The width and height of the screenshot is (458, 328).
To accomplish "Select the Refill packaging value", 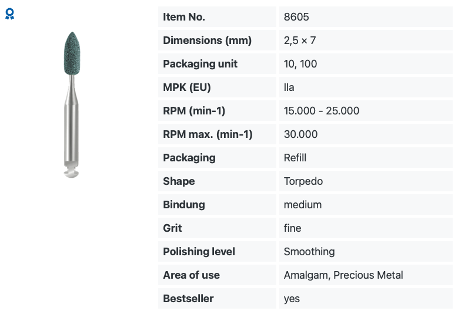I will coord(295,158).
